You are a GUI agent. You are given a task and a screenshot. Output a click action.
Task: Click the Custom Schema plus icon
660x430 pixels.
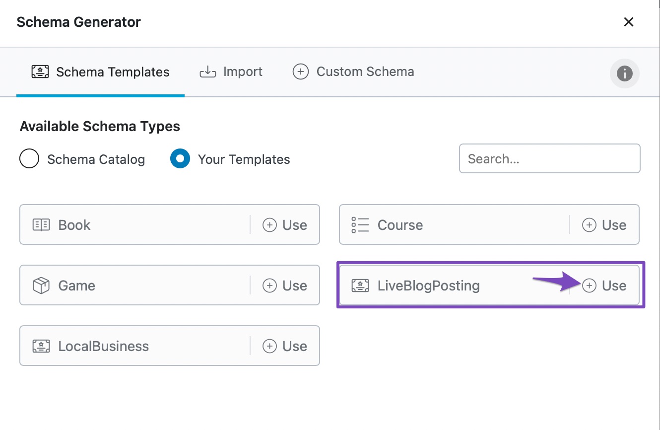click(x=301, y=72)
